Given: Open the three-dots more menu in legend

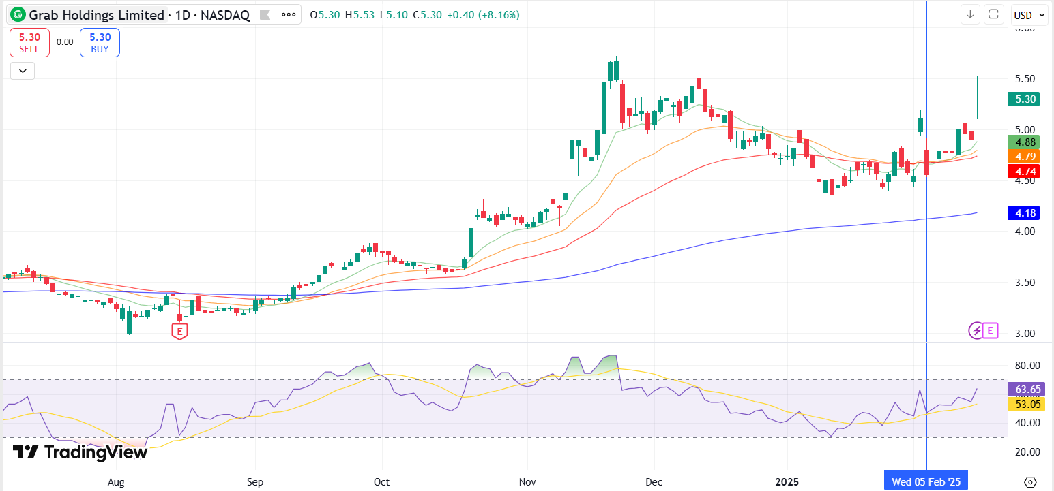Looking at the screenshot, I should (x=289, y=14).
